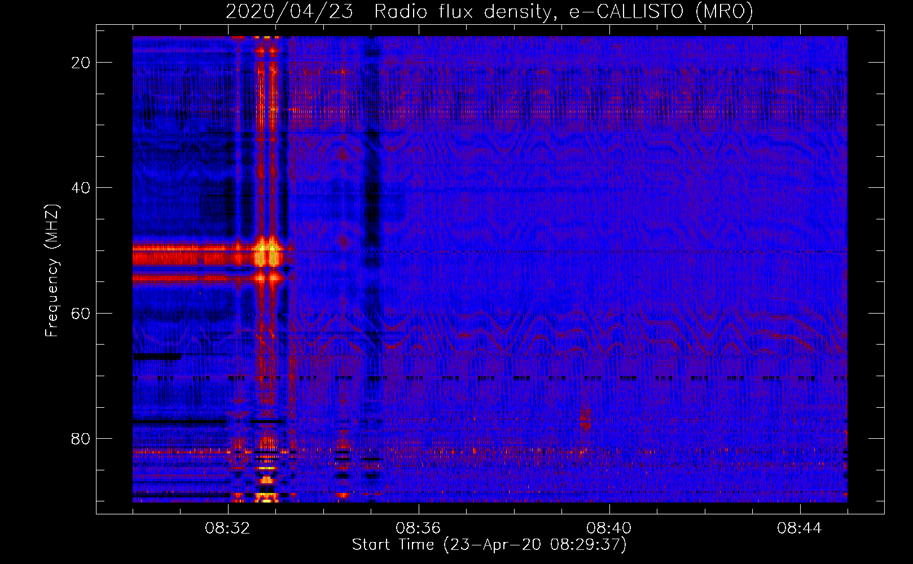Click the 40 MHz frequency tick label

point(81,188)
